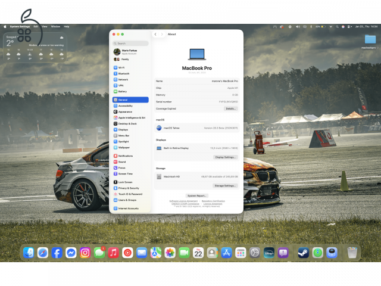Select Family in the sidebar

tap(130, 60)
